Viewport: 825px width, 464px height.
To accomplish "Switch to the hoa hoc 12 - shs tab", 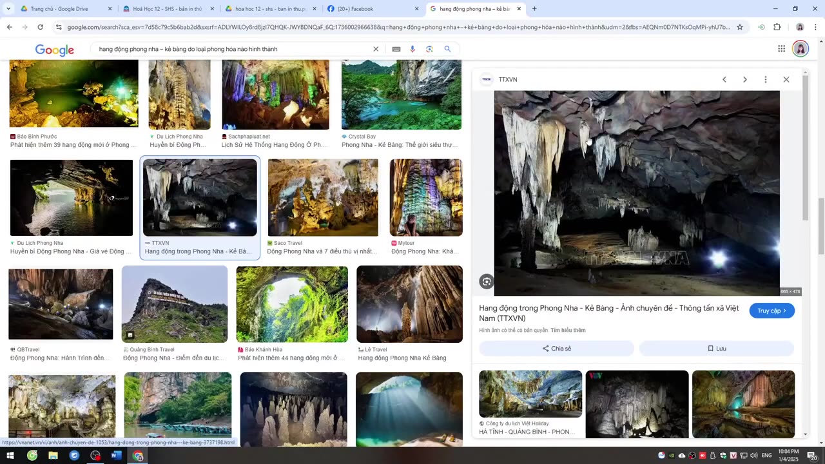I will click(270, 9).
